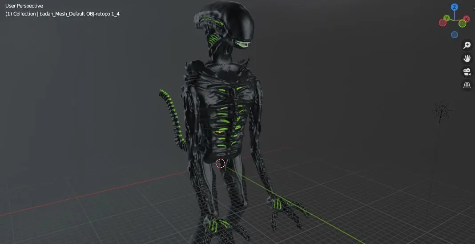This screenshot has height=244, width=475.
Task: Click the unlabeled red negative-X gizmo circle
Action: pos(443,23)
